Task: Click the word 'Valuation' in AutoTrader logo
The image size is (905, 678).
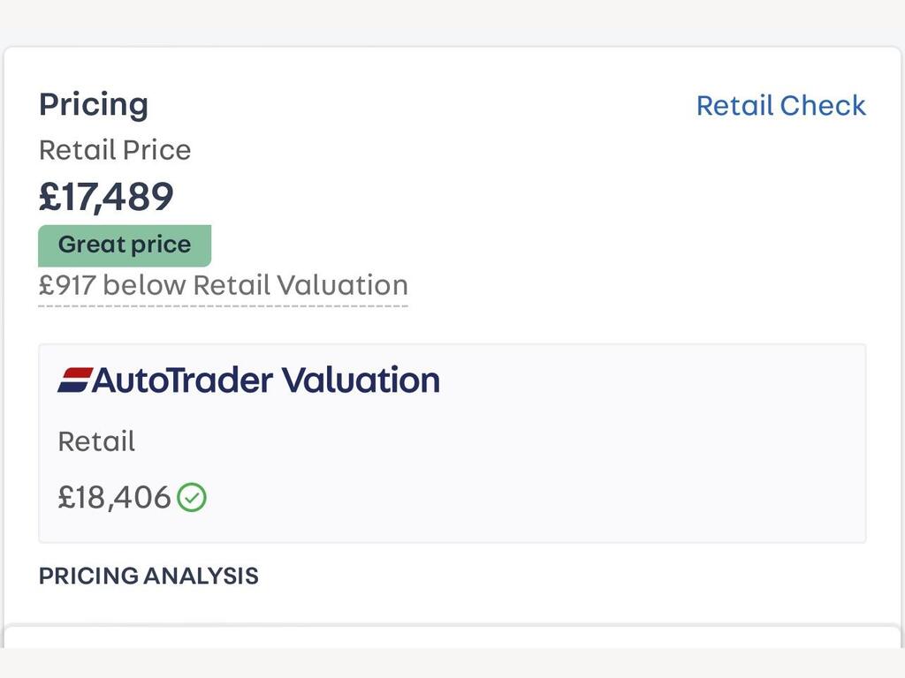Action: click(361, 380)
